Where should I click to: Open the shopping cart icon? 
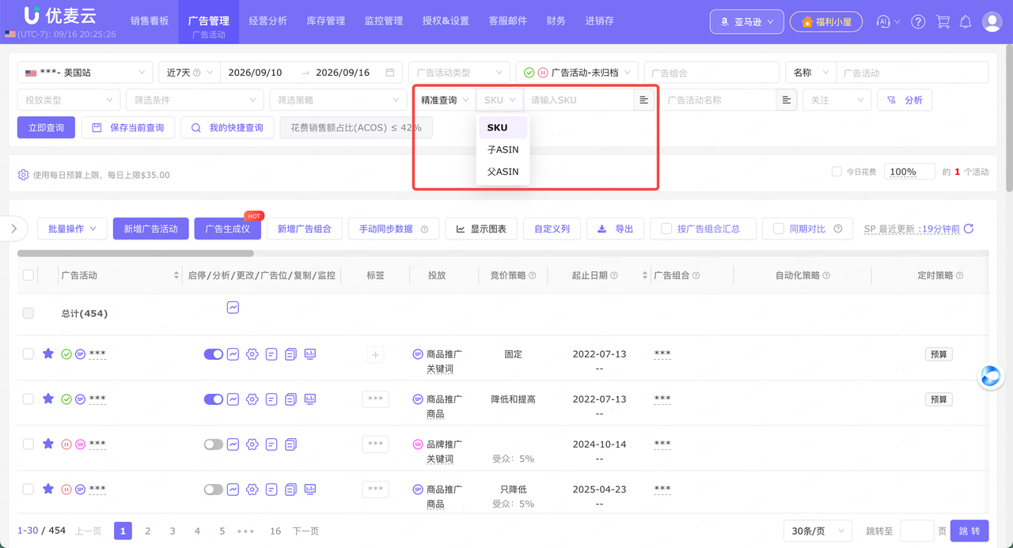(x=943, y=22)
